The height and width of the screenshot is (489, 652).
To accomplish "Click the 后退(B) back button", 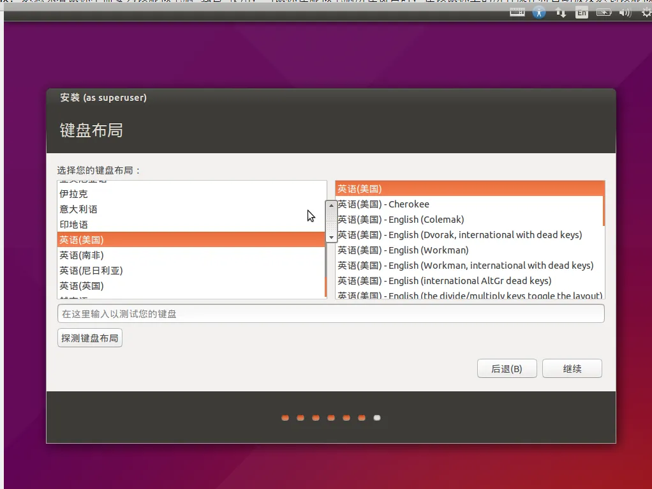I will tap(507, 369).
